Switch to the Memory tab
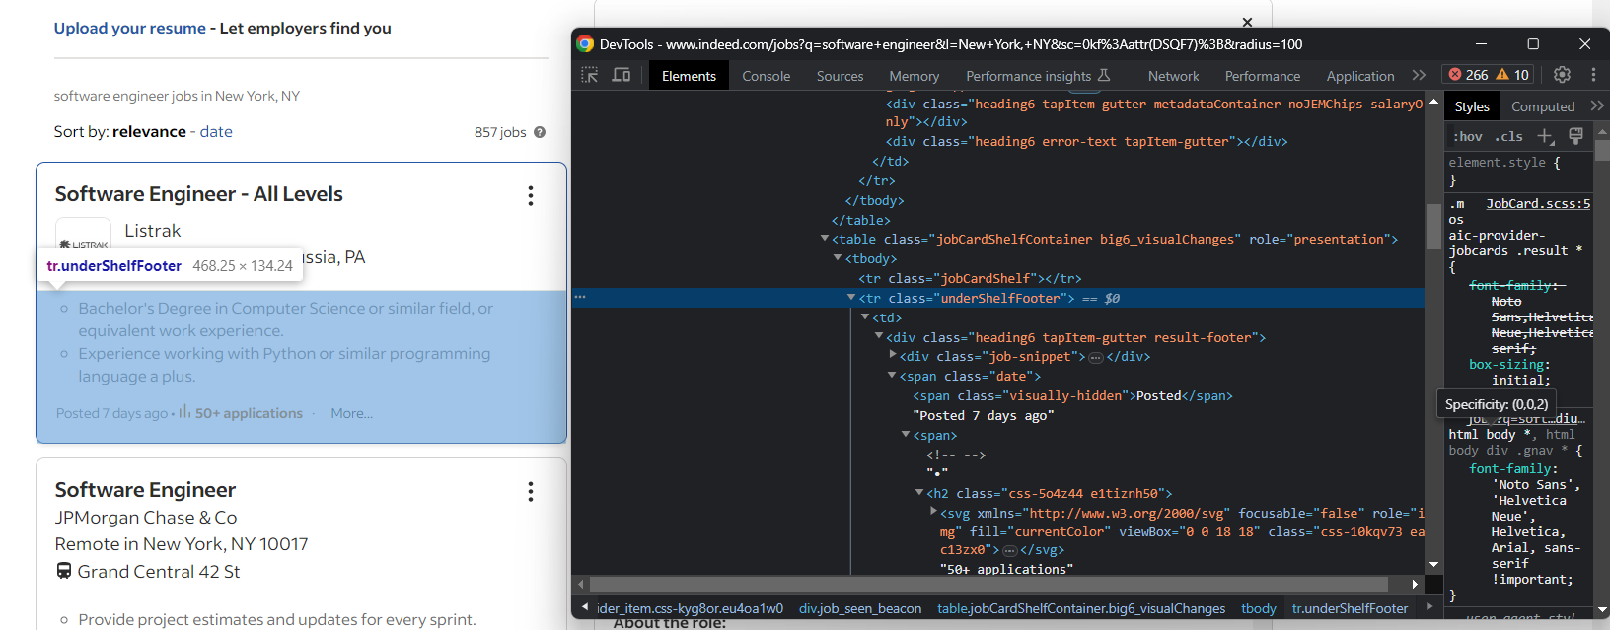Image resolution: width=1610 pixels, height=630 pixels. tap(914, 76)
